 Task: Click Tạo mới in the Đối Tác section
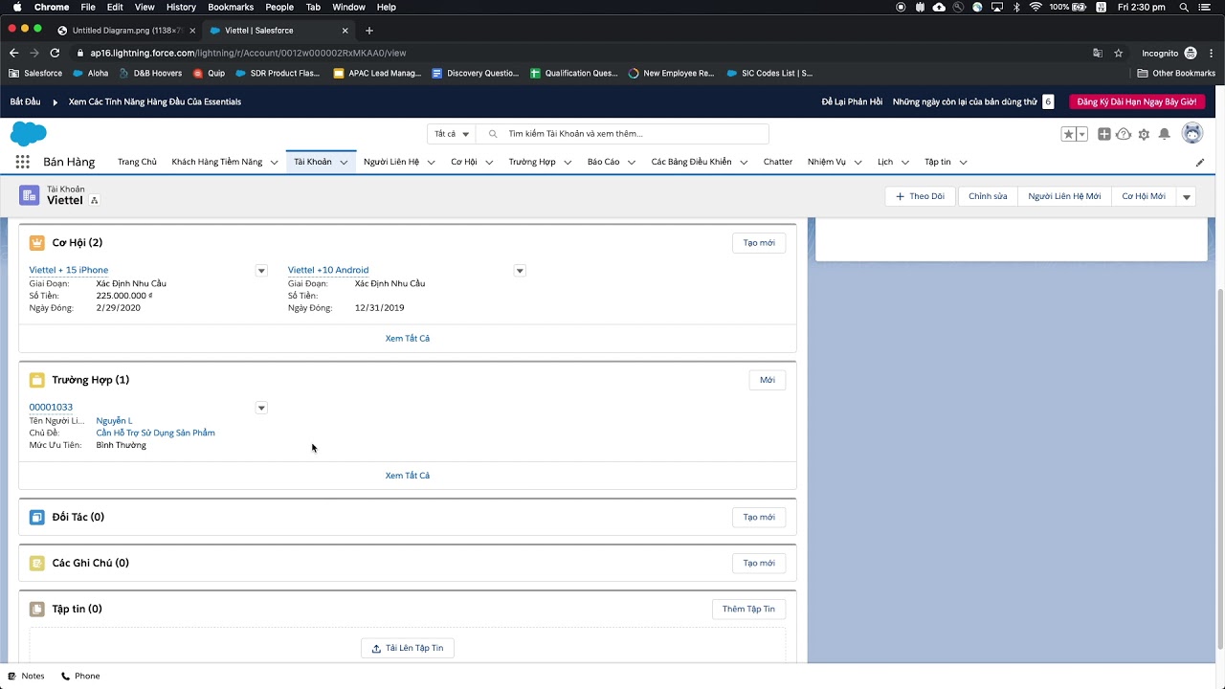759,517
